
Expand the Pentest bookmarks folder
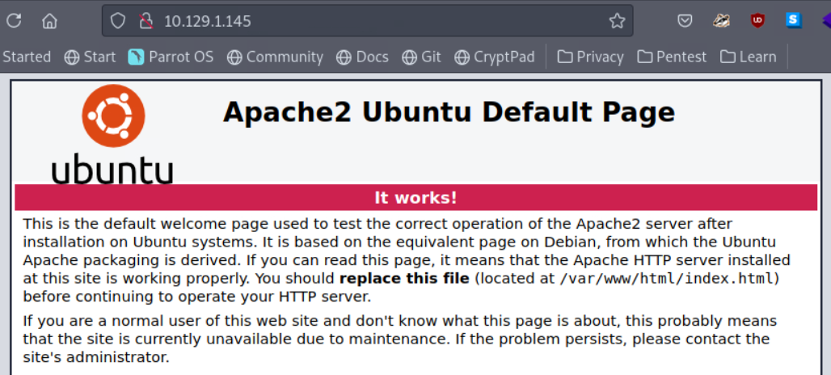click(x=672, y=57)
